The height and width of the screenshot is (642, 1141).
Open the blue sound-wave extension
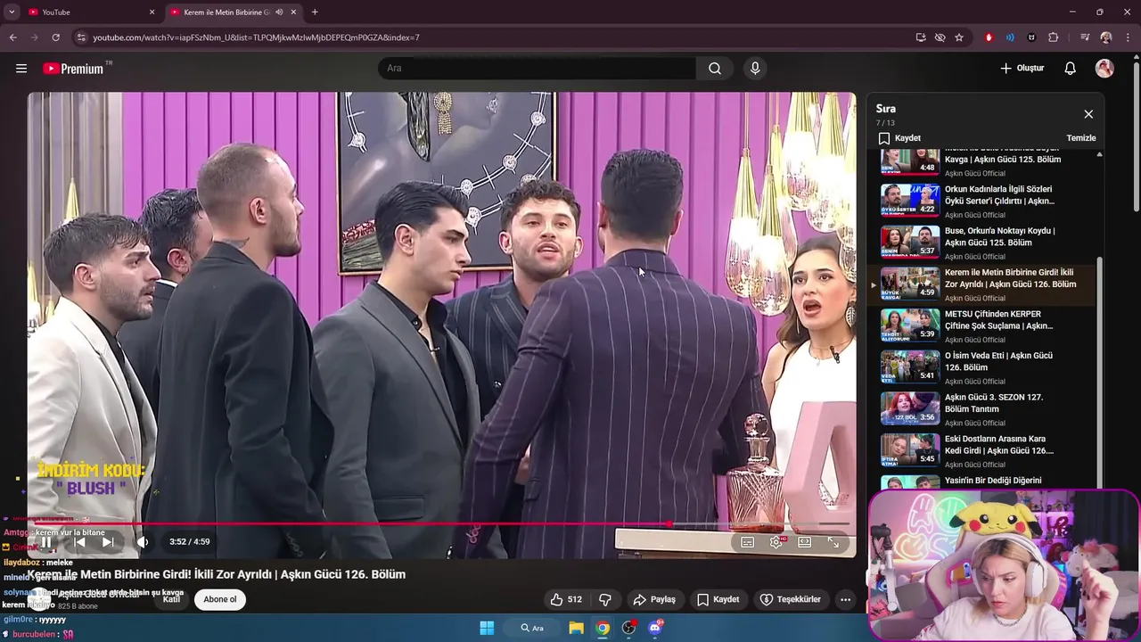pyautogui.click(x=1010, y=37)
